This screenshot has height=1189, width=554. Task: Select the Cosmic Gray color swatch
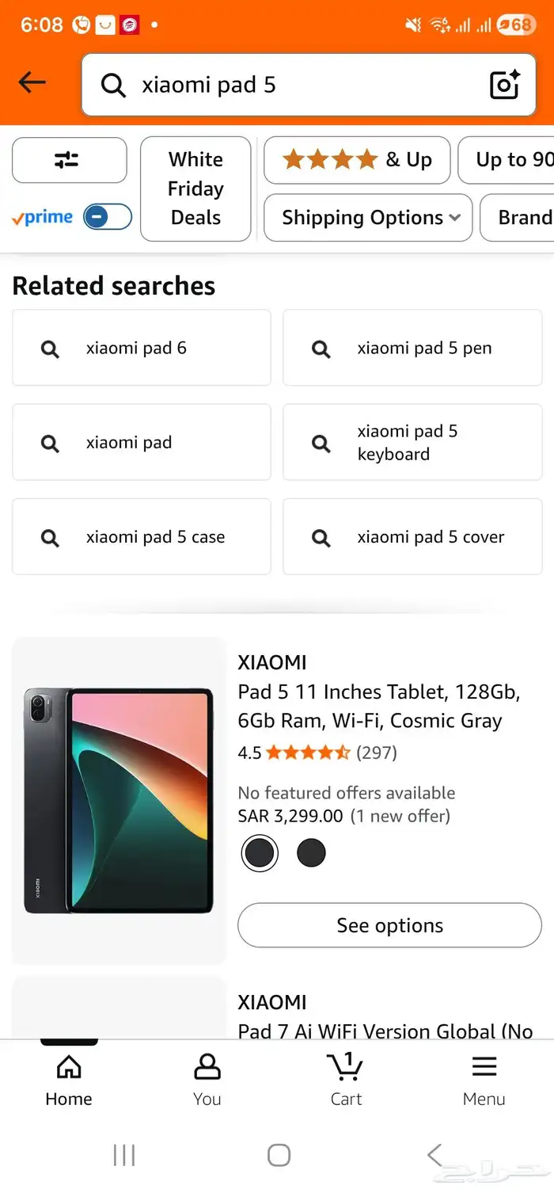pos(260,853)
